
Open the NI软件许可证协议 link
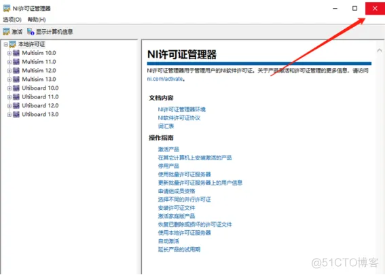coord(179,118)
